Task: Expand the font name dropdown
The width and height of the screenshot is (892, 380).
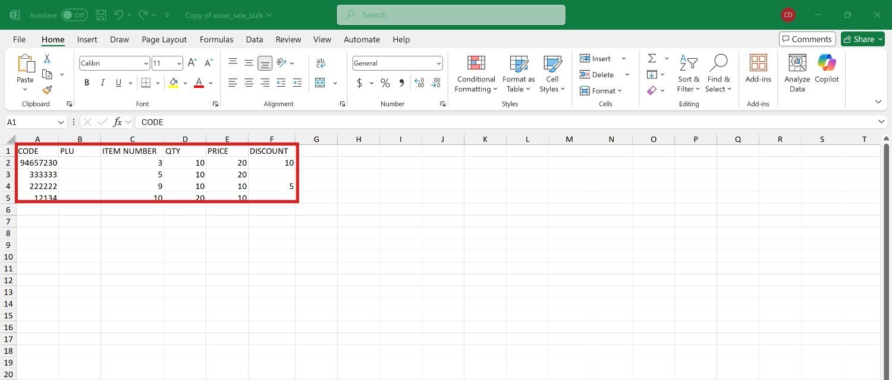Action: click(146, 63)
